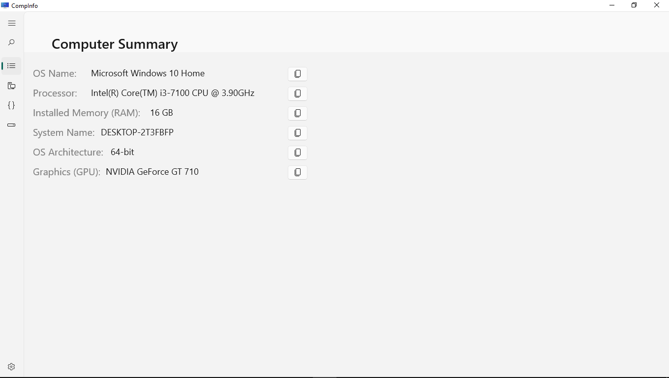This screenshot has height=378, width=669.
Task: Select the Processor label text
Action: point(55,93)
